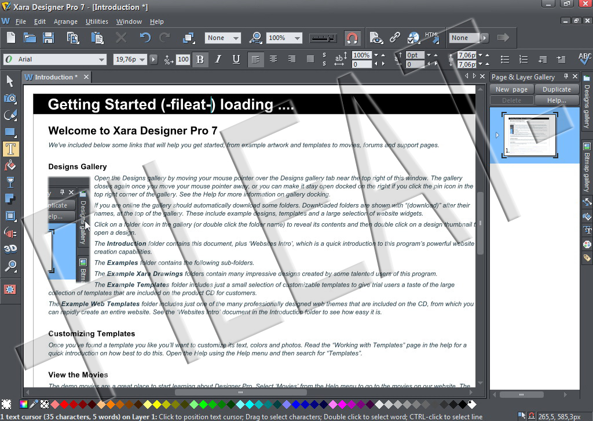Set left text alignment
Viewport: 593px width, 421px height.
[x=255, y=60]
